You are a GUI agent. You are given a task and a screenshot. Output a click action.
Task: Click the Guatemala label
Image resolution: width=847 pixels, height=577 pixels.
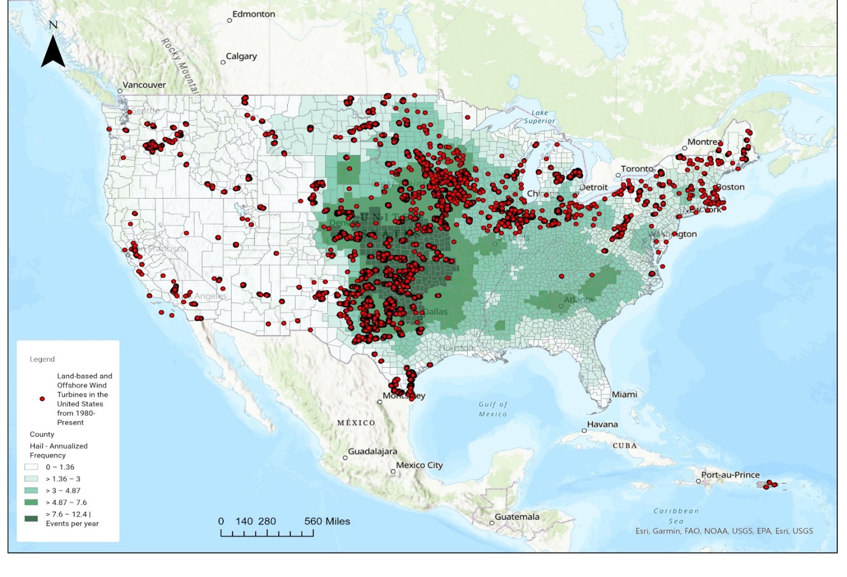click(517, 517)
